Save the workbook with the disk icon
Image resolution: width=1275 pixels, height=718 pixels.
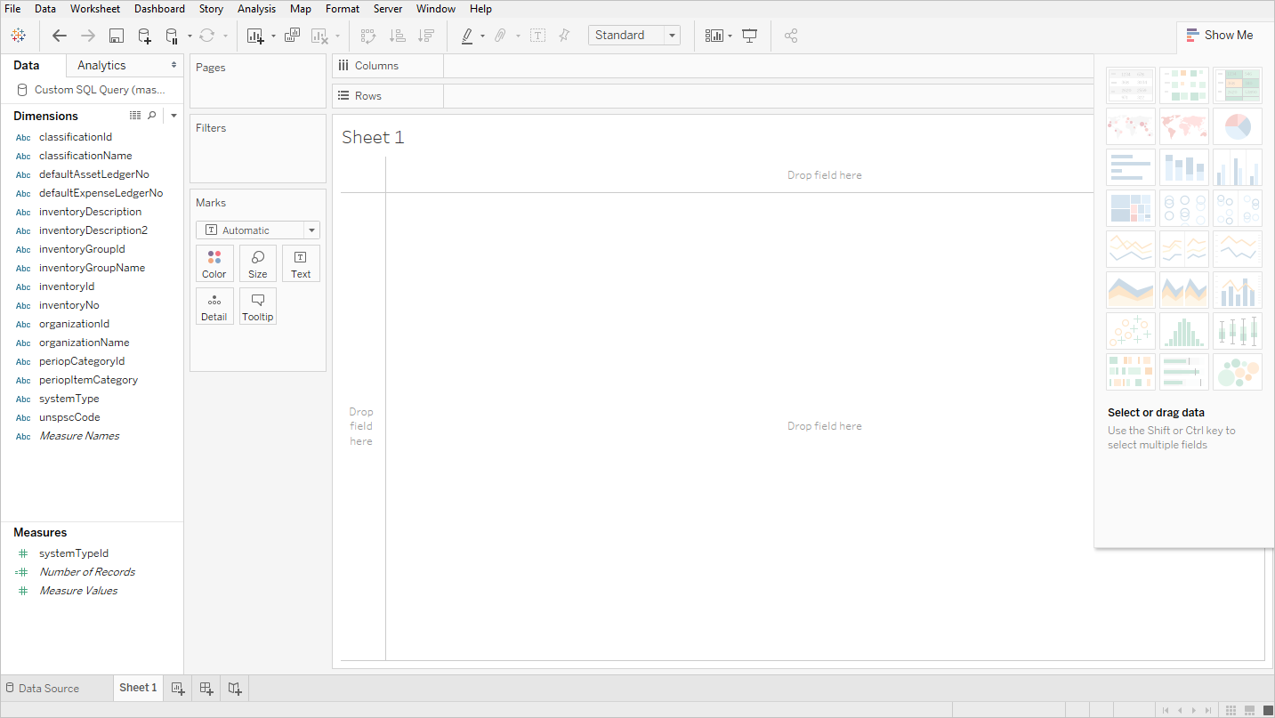[x=117, y=36]
